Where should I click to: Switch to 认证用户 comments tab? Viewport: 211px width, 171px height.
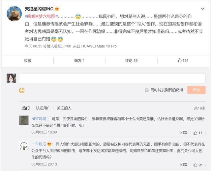click(43, 108)
